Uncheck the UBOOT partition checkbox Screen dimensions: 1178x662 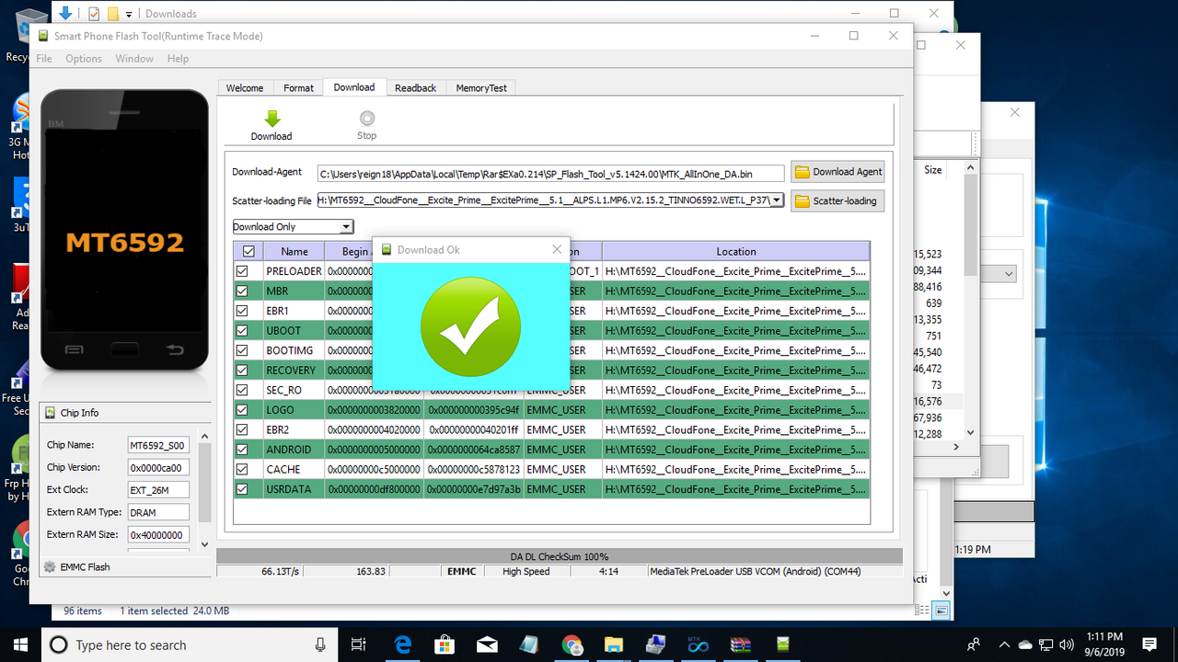click(242, 331)
